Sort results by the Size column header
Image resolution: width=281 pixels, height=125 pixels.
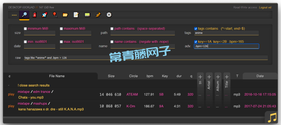(111, 76)
